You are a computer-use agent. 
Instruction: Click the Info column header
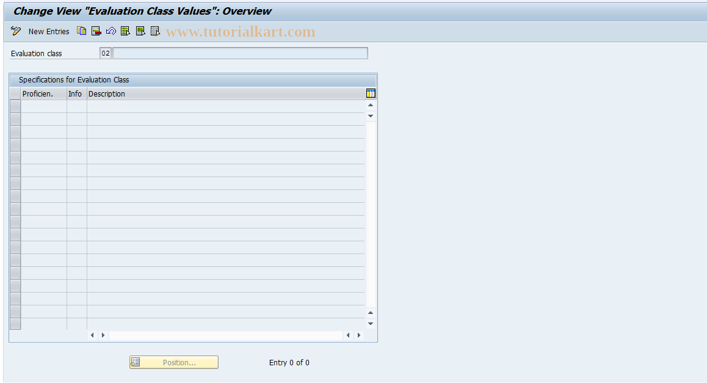pyautogui.click(x=77, y=94)
